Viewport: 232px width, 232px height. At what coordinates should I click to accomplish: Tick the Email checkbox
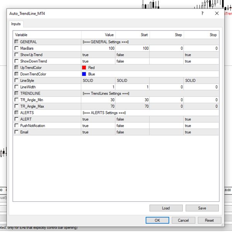pyautogui.click(x=16, y=132)
